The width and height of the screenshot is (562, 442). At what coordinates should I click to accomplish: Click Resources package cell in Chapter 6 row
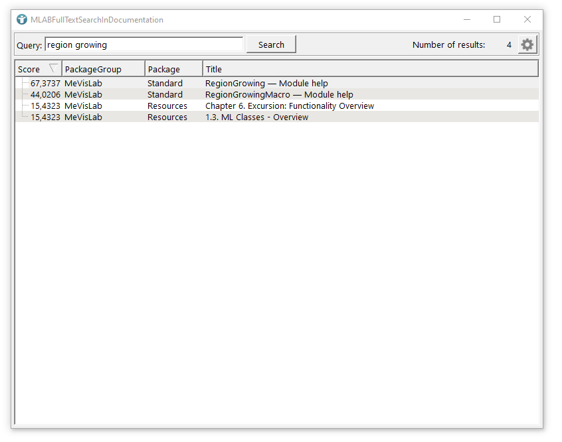pyautogui.click(x=167, y=106)
